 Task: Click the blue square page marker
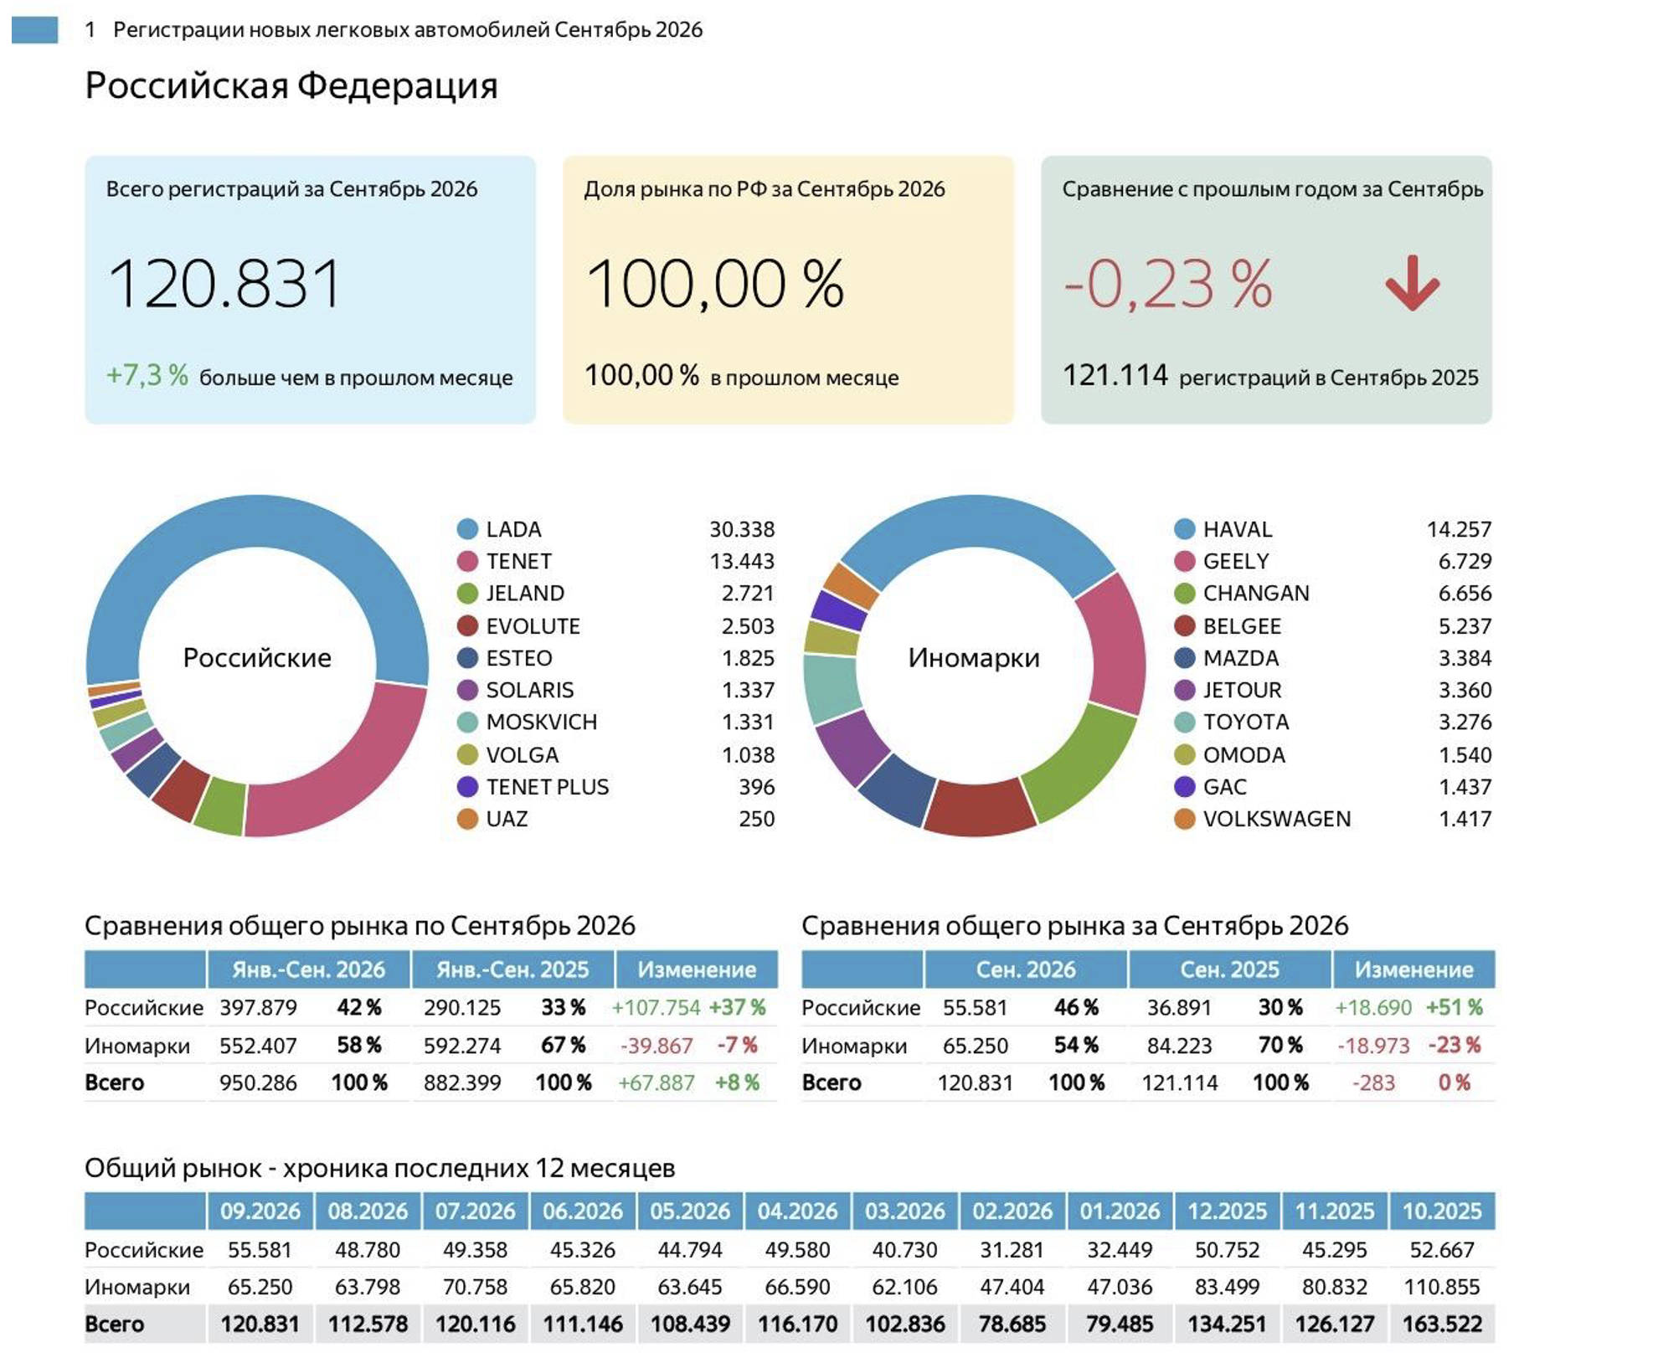(34, 29)
